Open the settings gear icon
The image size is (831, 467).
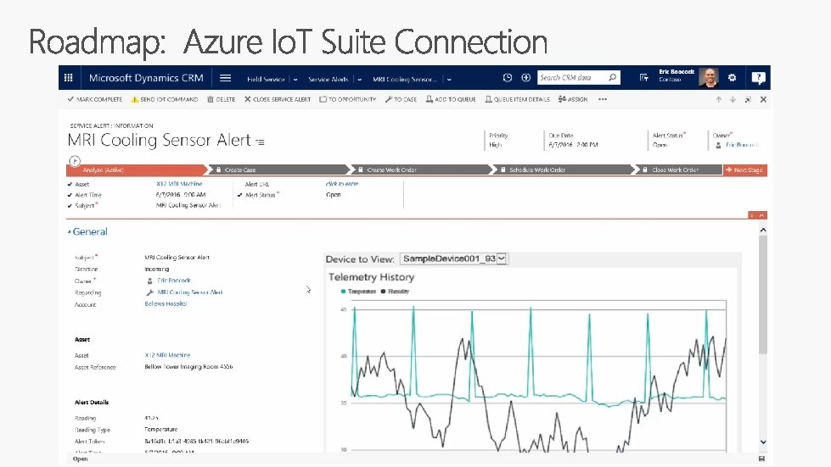pos(732,78)
